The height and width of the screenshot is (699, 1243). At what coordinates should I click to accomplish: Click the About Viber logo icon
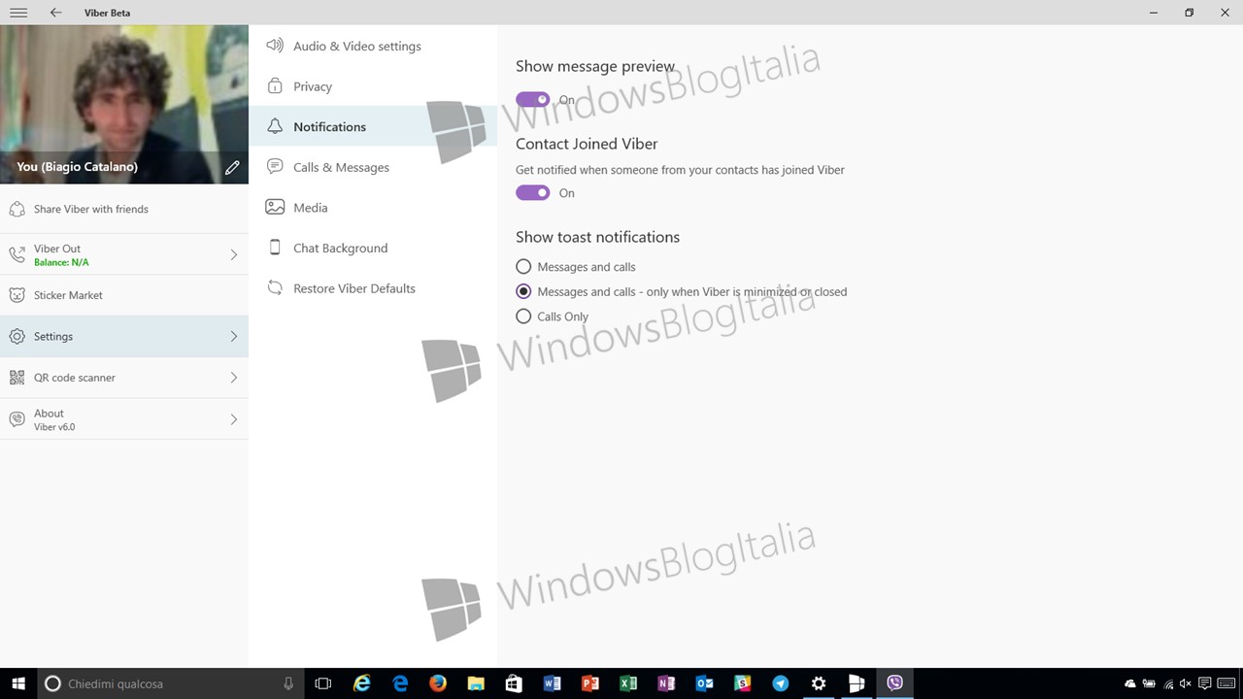pos(17,419)
